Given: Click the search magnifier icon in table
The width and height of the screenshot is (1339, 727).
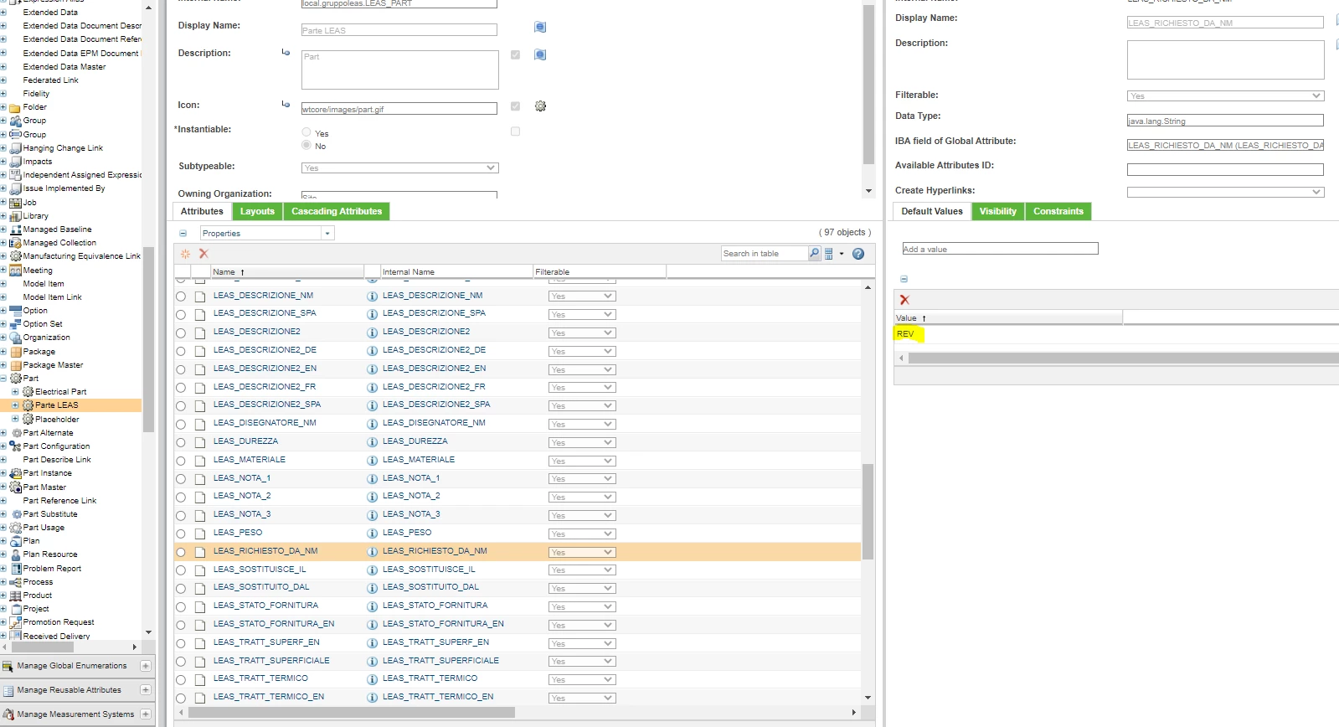Looking at the screenshot, I should point(814,254).
